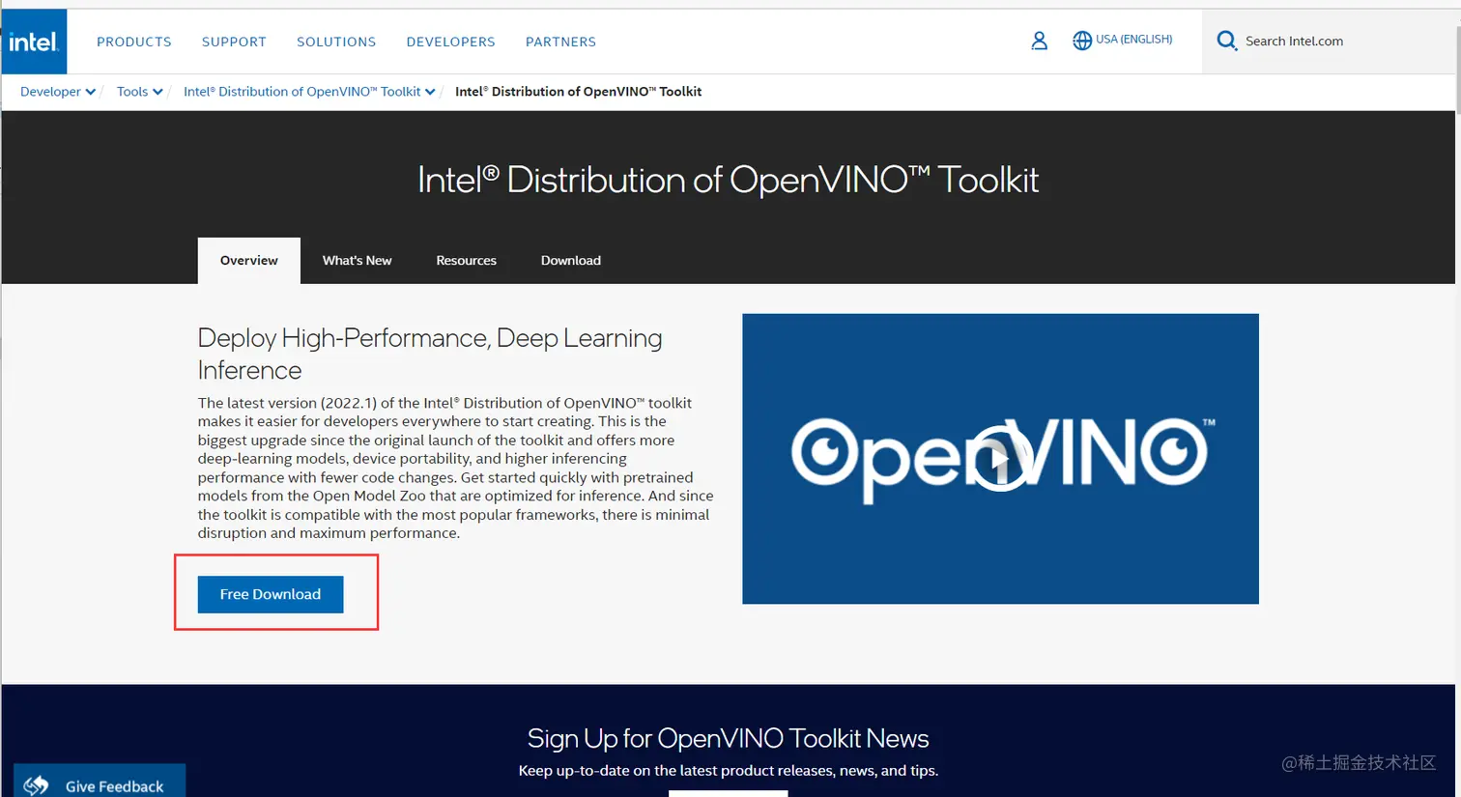Open the DEVELOPERS menu
1461x797 pixels.
[x=450, y=42]
